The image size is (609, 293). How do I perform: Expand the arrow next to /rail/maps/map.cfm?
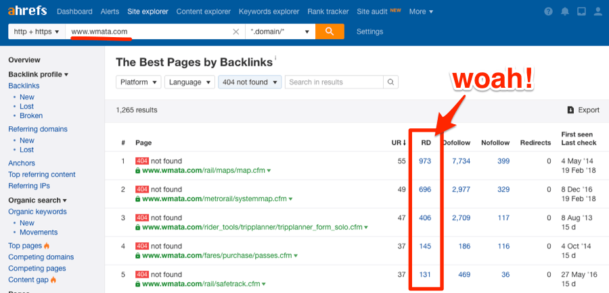tap(269, 171)
